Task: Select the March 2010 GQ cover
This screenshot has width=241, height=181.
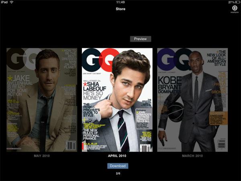Action: pyautogui.click(x=192, y=100)
